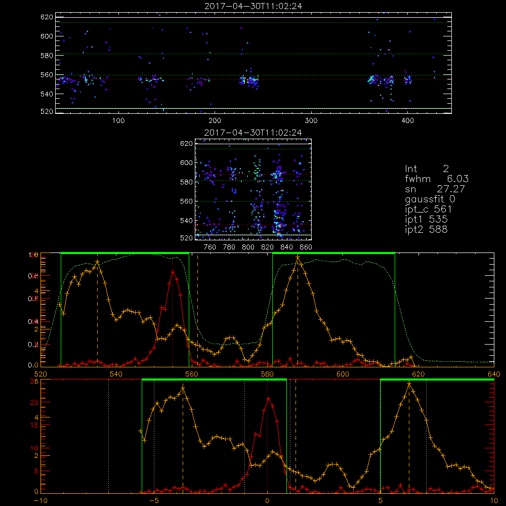
Task: Click thick green bar spanning 581–614 in third plot
Action: [x=333, y=254]
